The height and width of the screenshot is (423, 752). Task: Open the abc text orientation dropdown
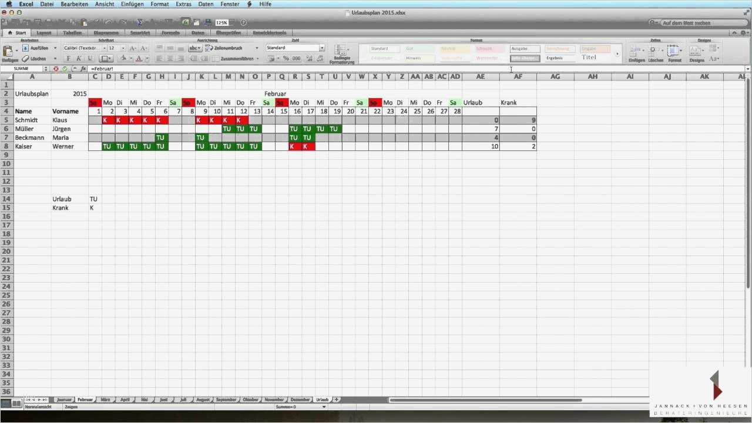coord(194,48)
